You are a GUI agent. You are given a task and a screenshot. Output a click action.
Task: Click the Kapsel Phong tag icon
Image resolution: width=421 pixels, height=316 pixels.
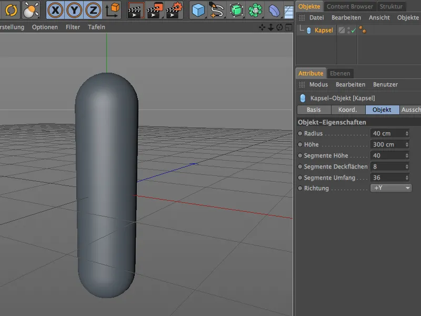[x=363, y=30]
